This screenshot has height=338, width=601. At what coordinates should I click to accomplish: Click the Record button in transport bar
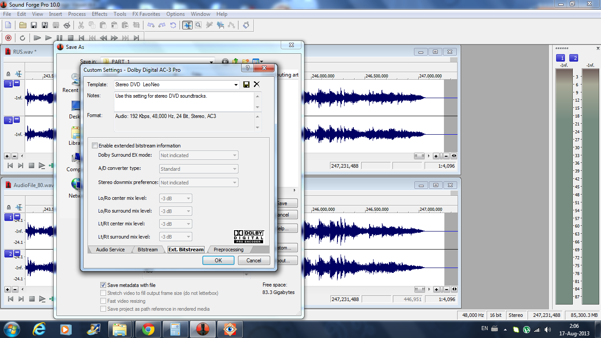click(8, 38)
